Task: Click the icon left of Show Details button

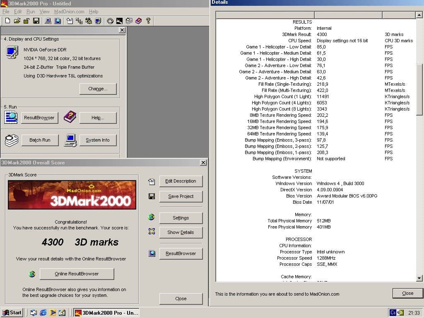Action: click(152, 231)
